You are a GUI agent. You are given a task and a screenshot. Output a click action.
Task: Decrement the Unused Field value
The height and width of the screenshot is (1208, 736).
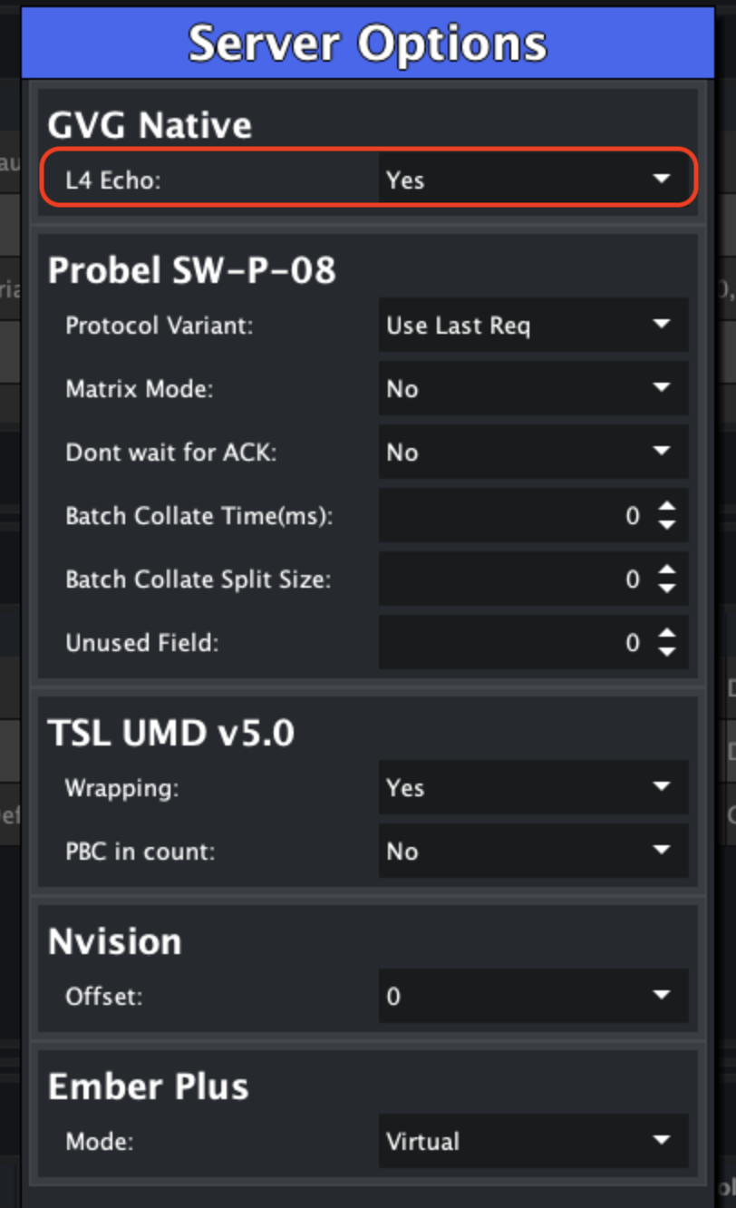[667, 650]
